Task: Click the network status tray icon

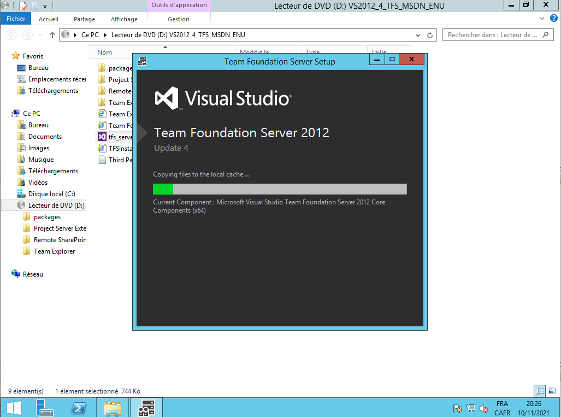Action: point(471,408)
